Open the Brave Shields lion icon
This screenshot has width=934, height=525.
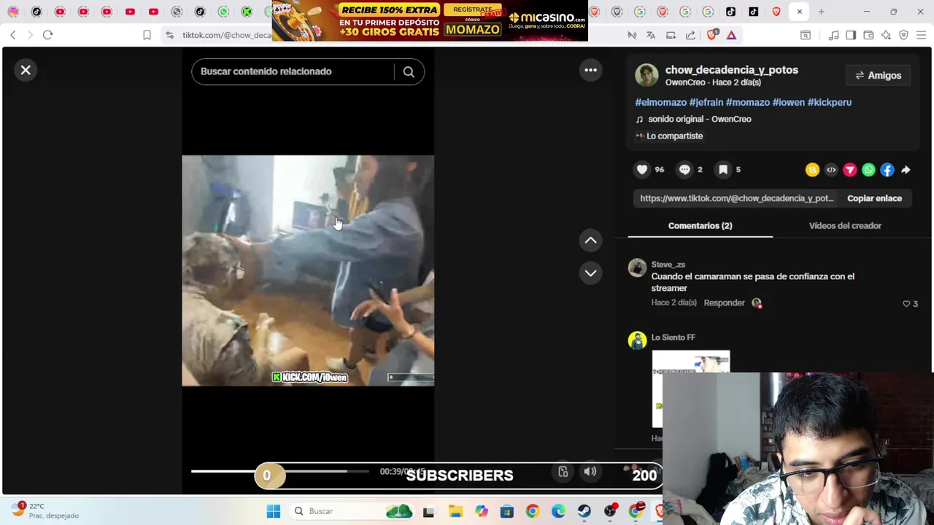(712, 34)
